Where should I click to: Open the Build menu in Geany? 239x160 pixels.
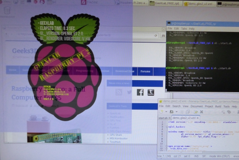(218, 106)
